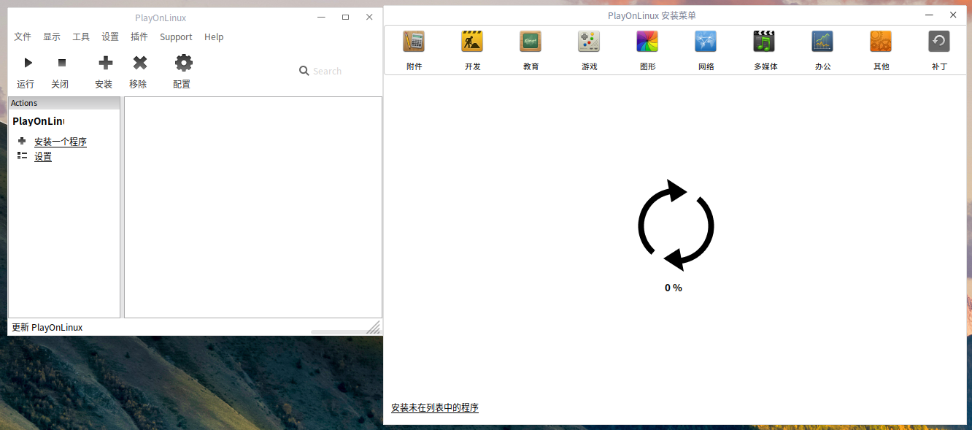Close the PlayOnLinux main window
This screenshot has width=972, height=430.
click(x=369, y=17)
